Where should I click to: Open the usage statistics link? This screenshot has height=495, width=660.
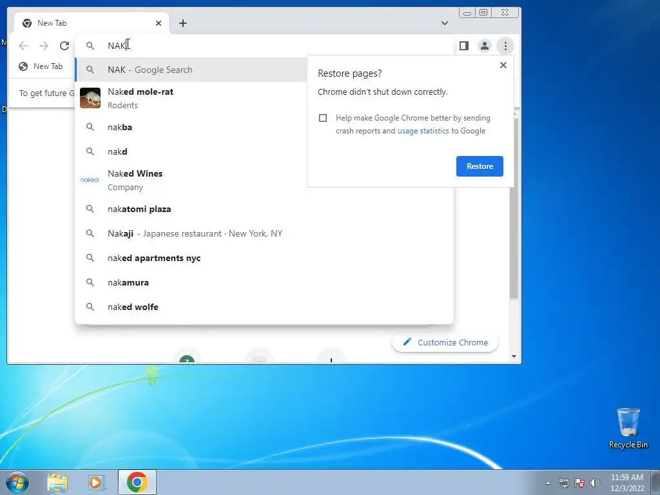coord(423,131)
